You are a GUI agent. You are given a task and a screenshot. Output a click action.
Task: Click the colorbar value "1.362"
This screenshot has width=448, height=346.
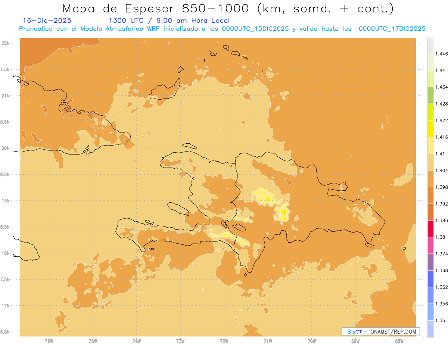442,287
